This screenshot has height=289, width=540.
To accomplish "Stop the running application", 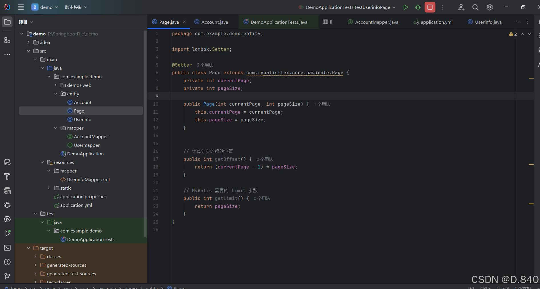I will pos(430,7).
